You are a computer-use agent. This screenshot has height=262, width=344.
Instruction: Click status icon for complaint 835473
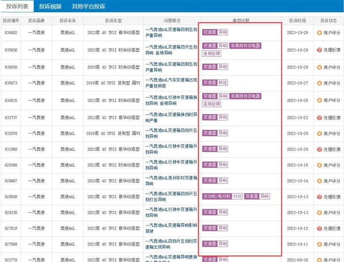tap(319, 83)
